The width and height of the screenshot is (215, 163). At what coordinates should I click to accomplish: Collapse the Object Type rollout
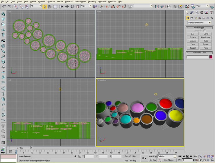[199, 28]
